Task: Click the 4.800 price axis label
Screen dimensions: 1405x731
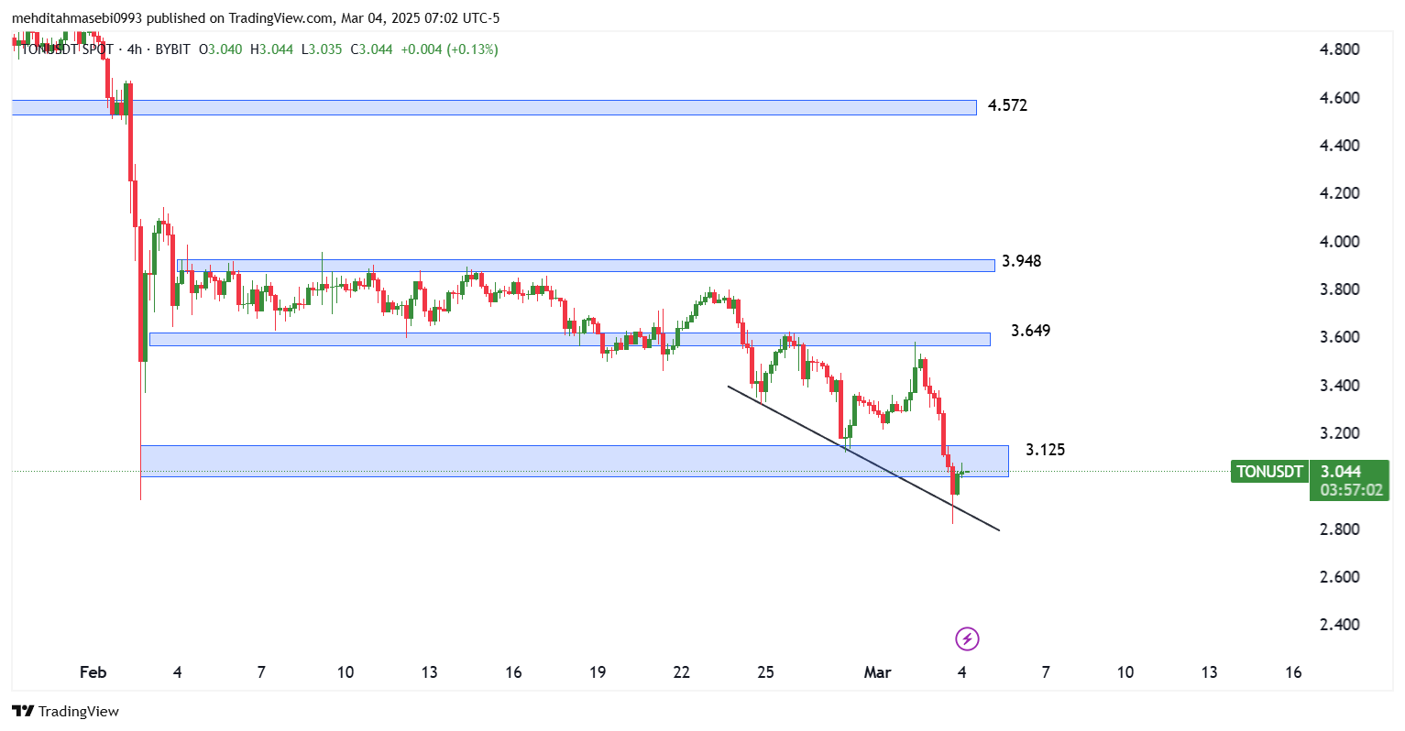Action: pos(1339,49)
